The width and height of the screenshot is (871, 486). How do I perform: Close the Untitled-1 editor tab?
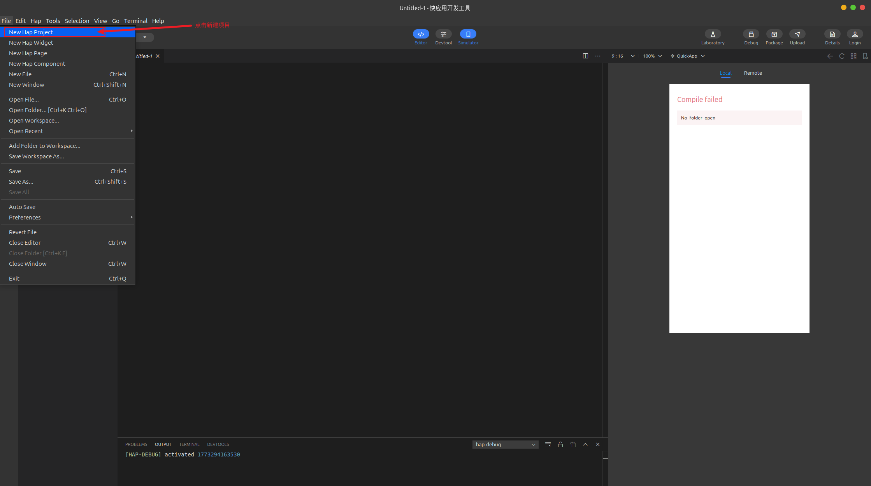pyautogui.click(x=158, y=56)
